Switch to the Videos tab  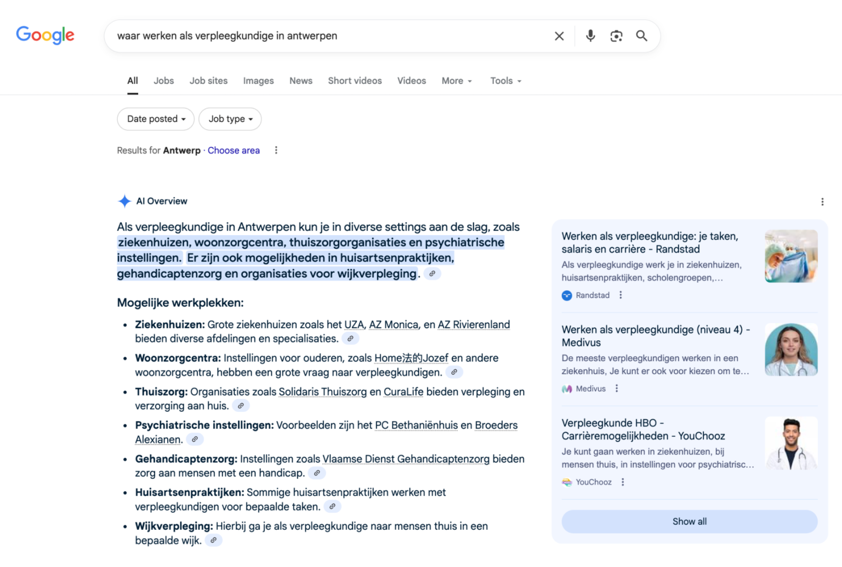pos(412,81)
